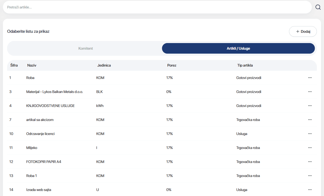Click Trgovačka roba type in Mlijeko row
Viewport: 324px width, 196px height.
[x=248, y=148]
